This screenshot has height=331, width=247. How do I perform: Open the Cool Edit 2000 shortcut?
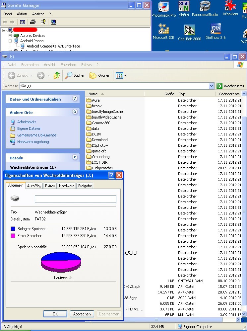pos(189,32)
